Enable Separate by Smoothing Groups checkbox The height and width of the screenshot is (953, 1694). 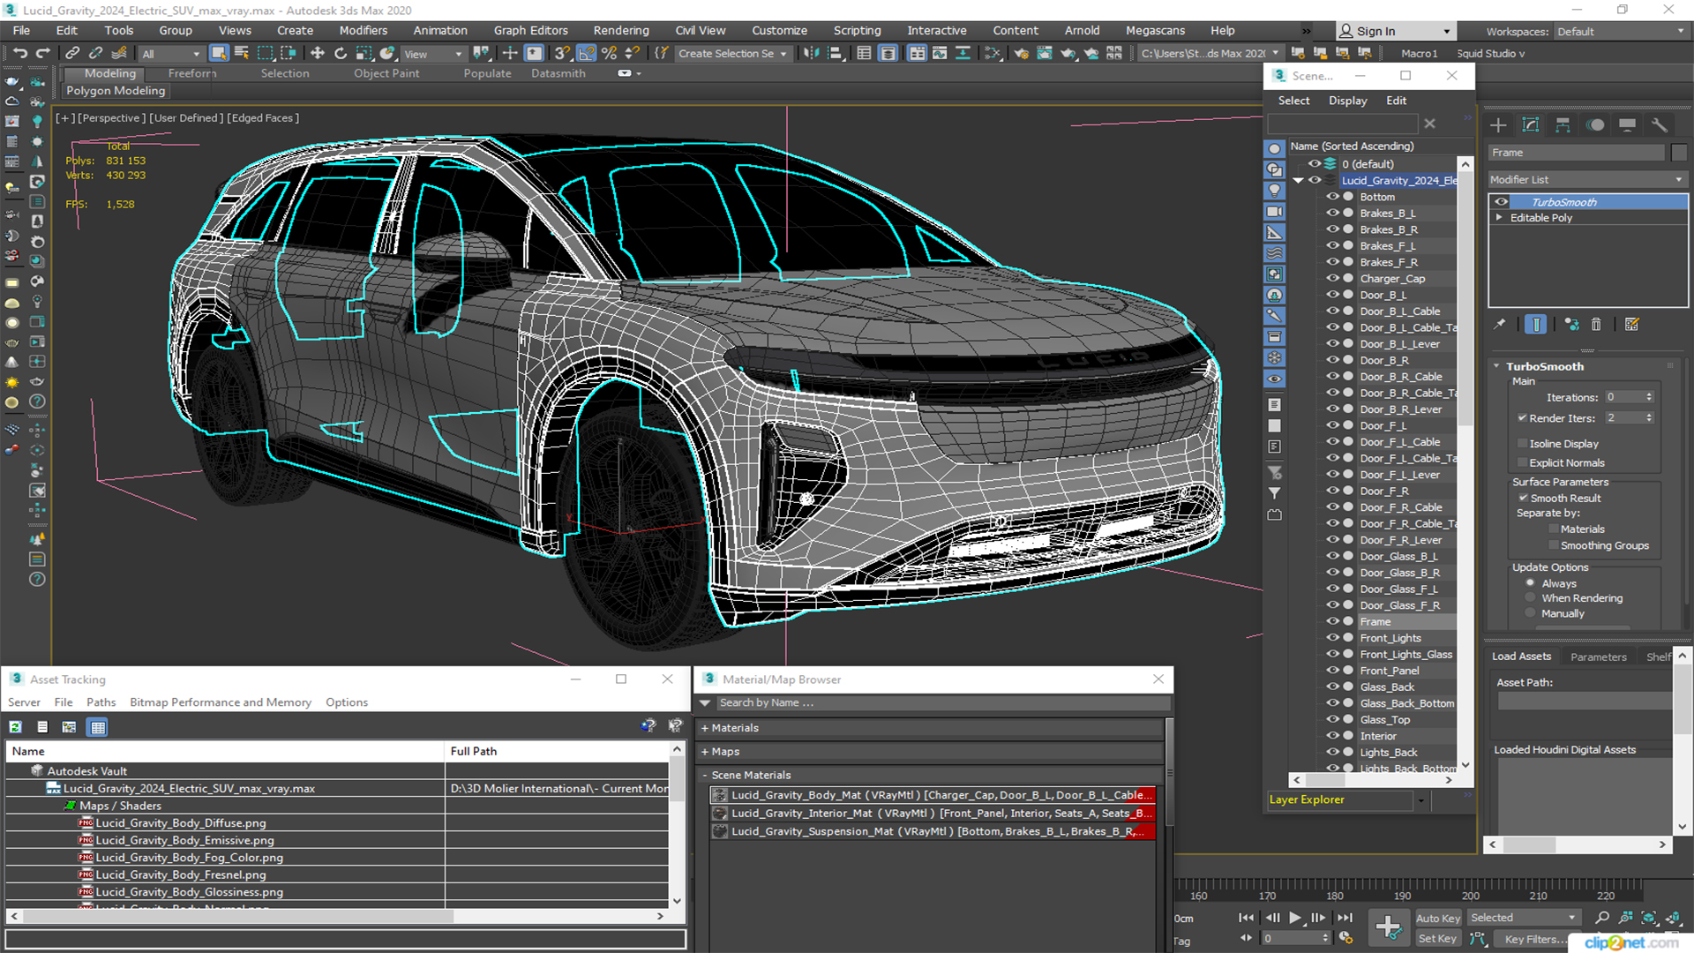1554,546
